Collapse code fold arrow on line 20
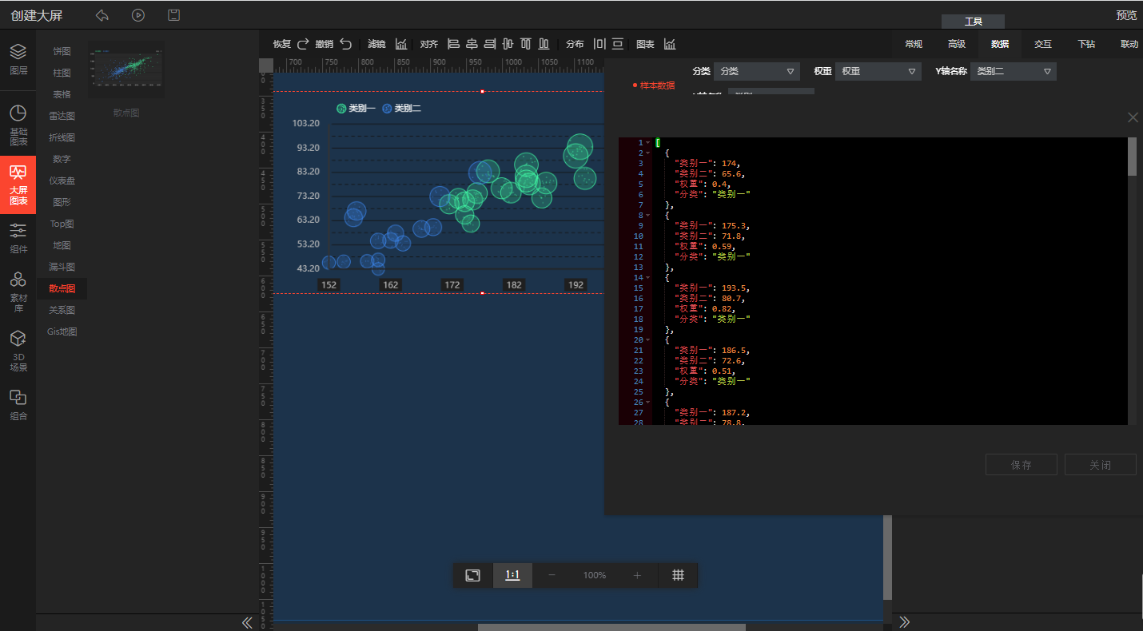This screenshot has width=1143, height=631. pyautogui.click(x=647, y=340)
